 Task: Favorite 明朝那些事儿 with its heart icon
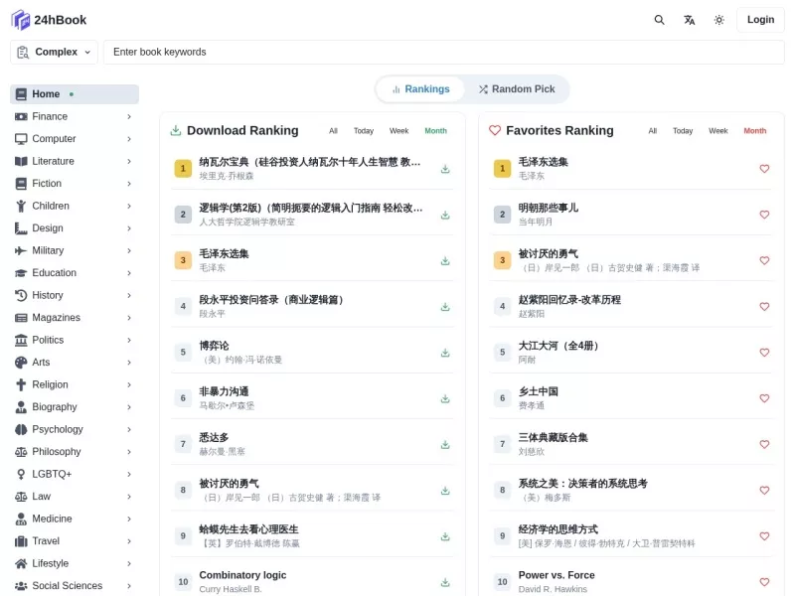click(764, 215)
